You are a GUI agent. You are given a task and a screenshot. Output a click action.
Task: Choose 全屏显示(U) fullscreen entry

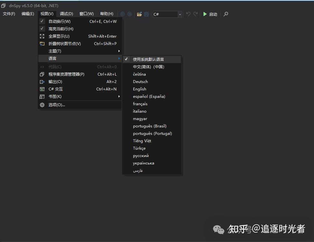point(80,36)
